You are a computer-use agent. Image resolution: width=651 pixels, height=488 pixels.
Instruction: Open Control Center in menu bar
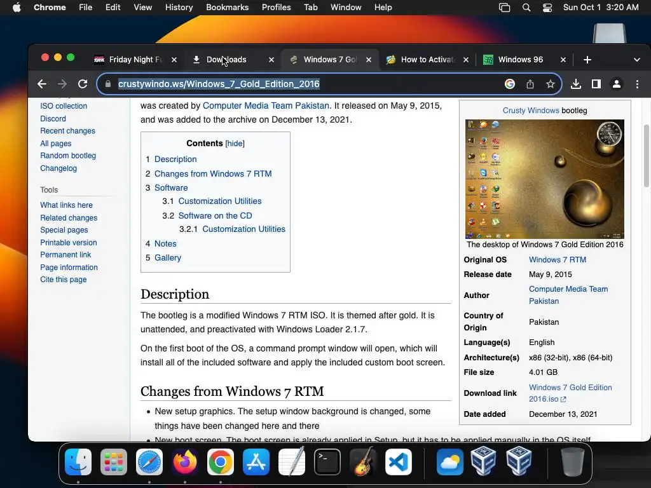pos(547,8)
